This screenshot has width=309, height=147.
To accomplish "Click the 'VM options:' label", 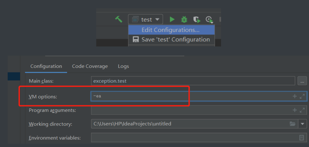I will click(x=43, y=97).
